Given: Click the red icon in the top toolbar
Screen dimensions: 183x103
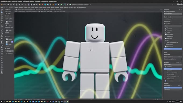Looking at the screenshot, I should 43,4.
